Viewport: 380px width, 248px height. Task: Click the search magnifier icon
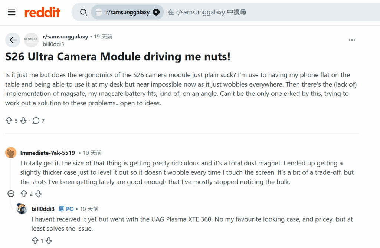pyautogui.click(x=83, y=12)
